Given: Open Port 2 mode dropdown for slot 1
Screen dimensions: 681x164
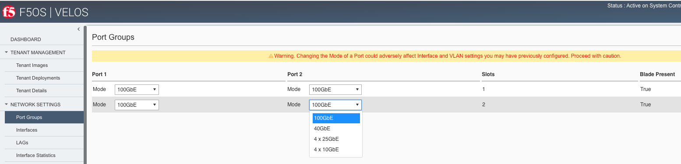Looking at the screenshot, I should 335,90.
